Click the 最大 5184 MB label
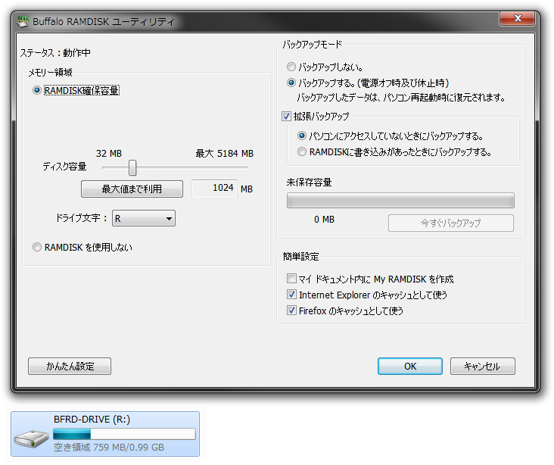The width and height of the screenshot is (554, 465). 224,154
